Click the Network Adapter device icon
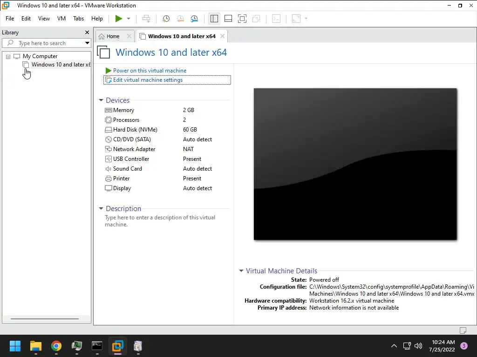This screenshot has height=357, width=477. point(108,149)
